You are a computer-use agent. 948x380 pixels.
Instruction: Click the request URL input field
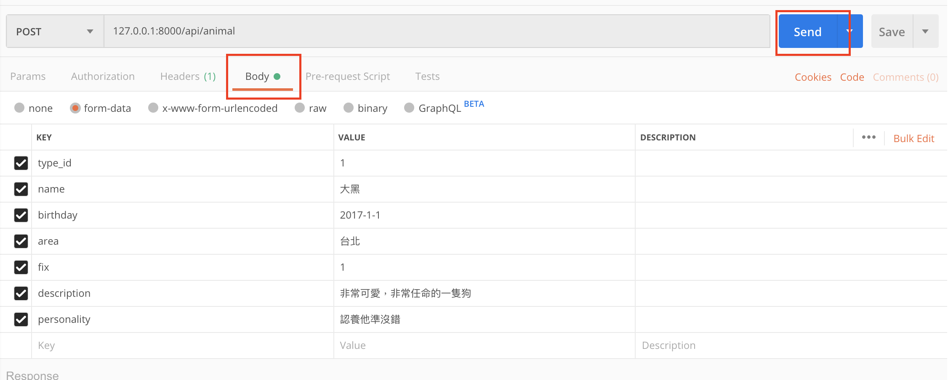[437, 32]
